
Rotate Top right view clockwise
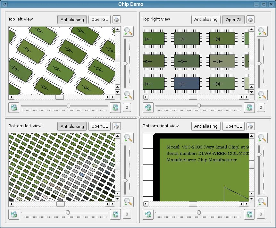[249, 107]
